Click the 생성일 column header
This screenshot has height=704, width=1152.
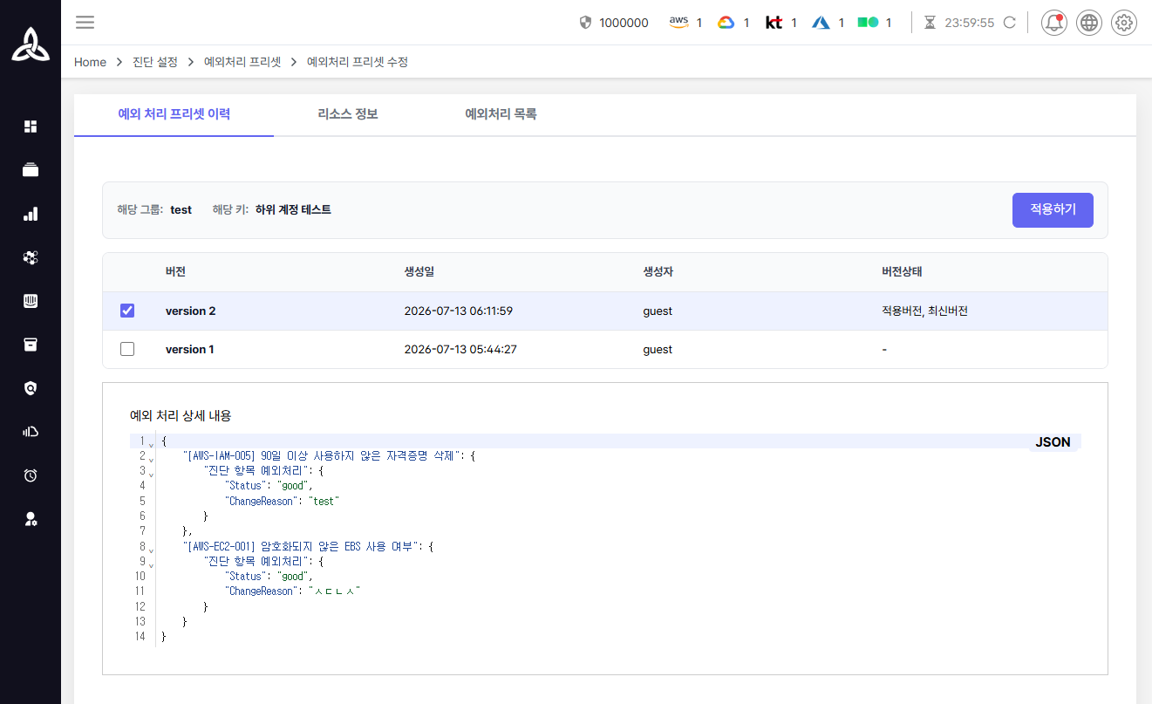[x=419, y=271]
